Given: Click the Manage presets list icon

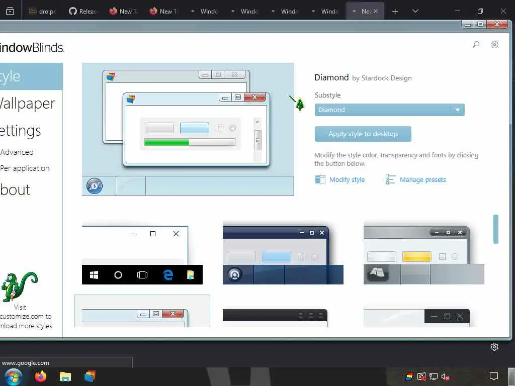Looking at the screenshot, I should (390, 179).
